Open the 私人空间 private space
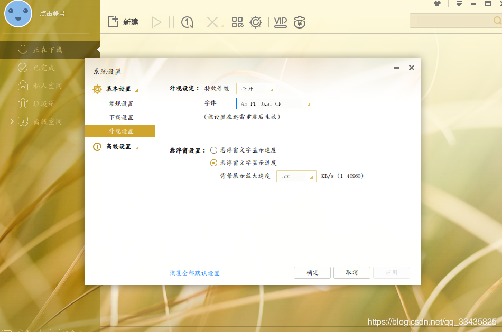502x332 pixels. pos(50,86)
